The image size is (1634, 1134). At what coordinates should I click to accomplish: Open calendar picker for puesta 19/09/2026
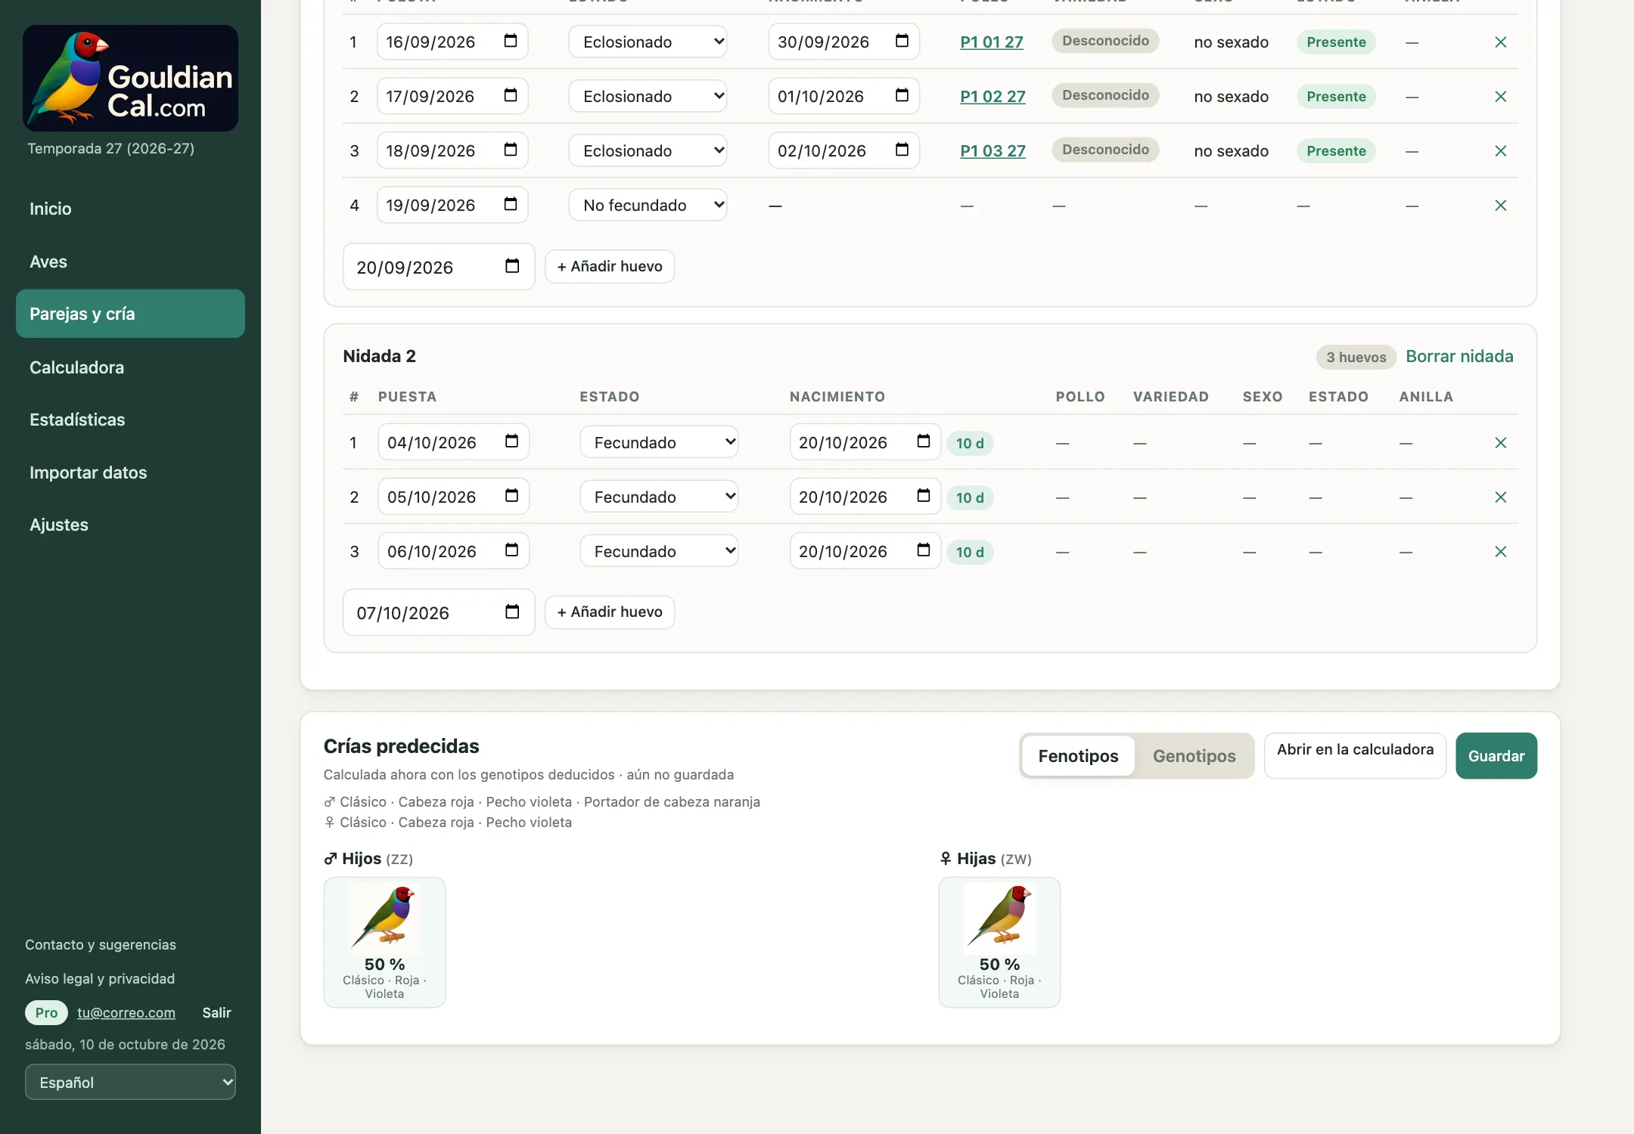[x=511, y=204]
